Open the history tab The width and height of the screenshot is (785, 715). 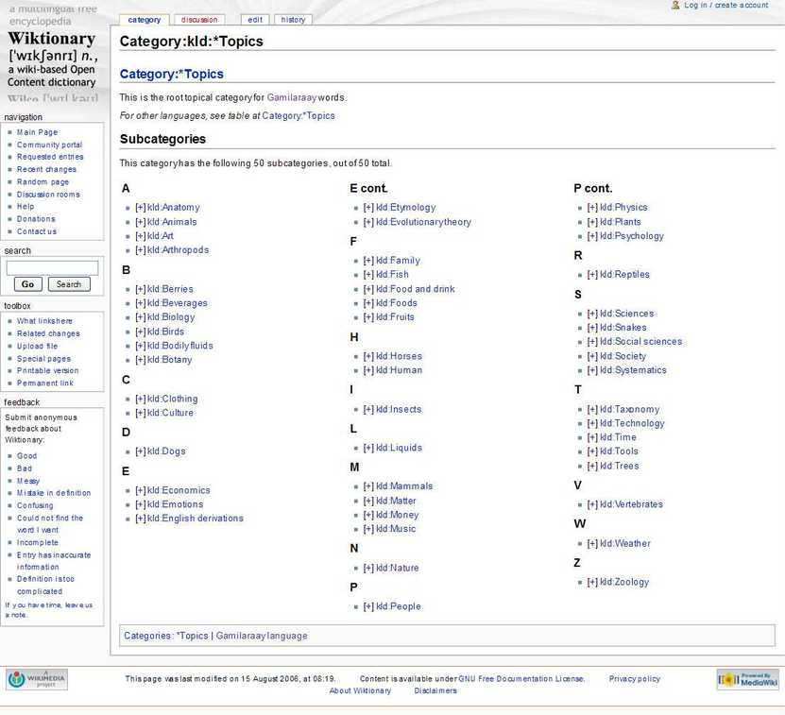point(293,20)
